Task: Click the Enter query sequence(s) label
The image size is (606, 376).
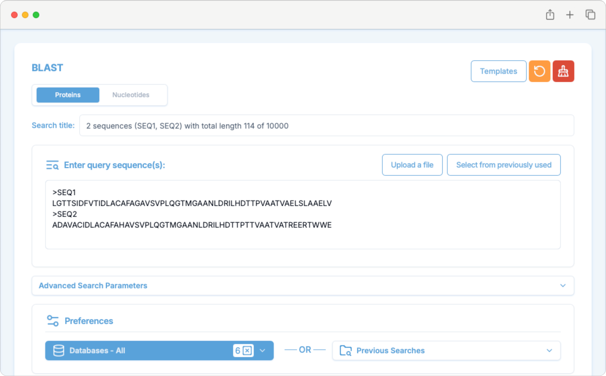Action: coord(115,165)
